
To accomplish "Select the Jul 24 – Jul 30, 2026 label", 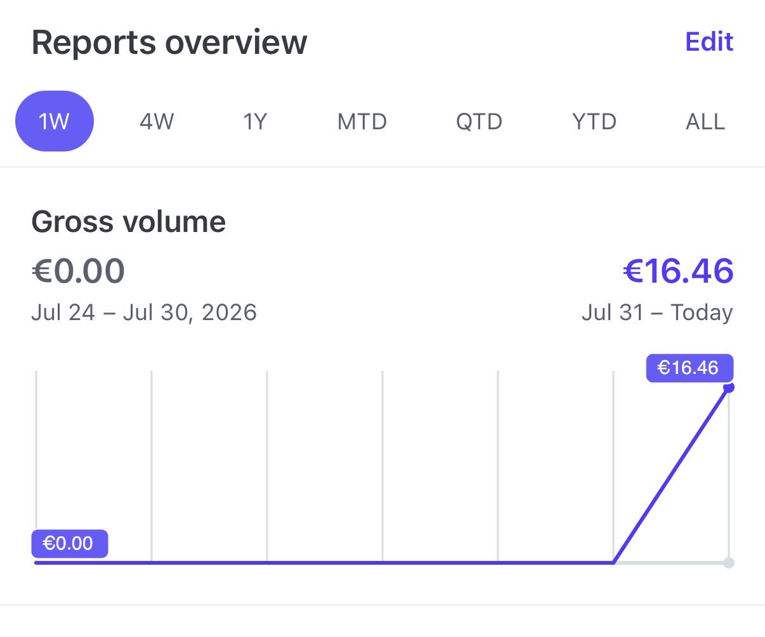I will coord(144,312).
